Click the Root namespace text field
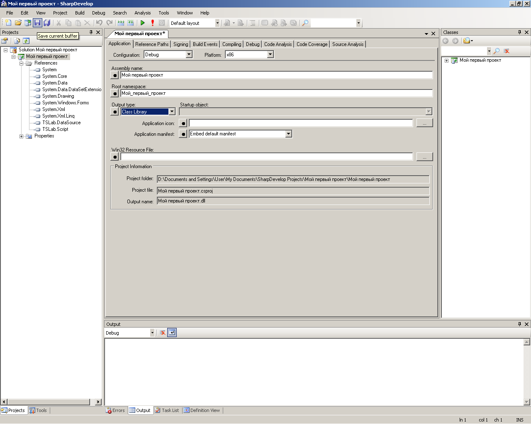Screen dimensions: 531x424 pyautogui.click(x=276, y=94)
